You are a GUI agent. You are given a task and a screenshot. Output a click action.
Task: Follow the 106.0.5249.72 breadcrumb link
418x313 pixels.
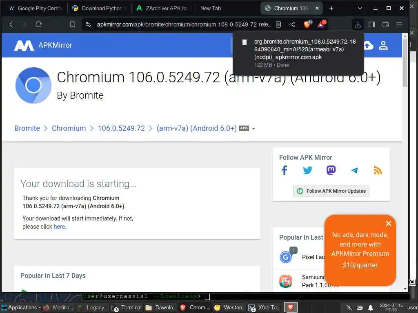(x=121, y=128)
